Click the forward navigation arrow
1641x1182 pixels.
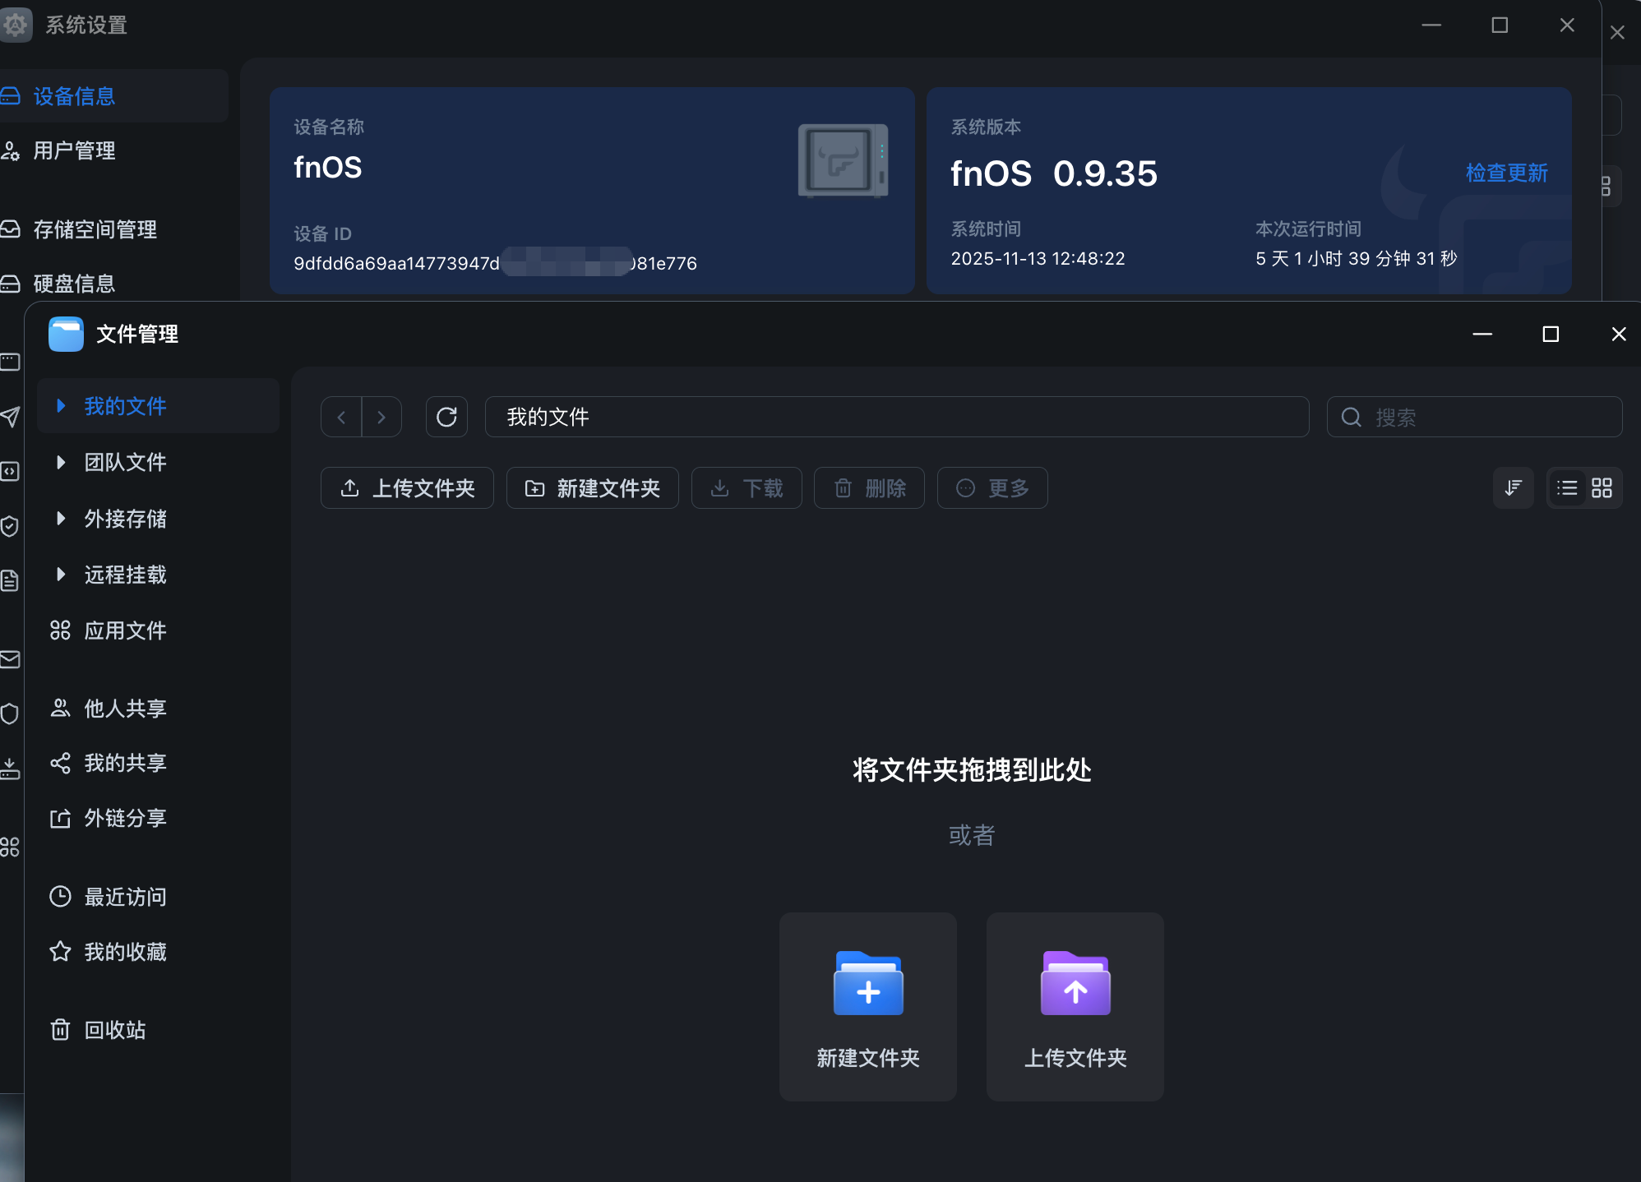click(381, 418)
